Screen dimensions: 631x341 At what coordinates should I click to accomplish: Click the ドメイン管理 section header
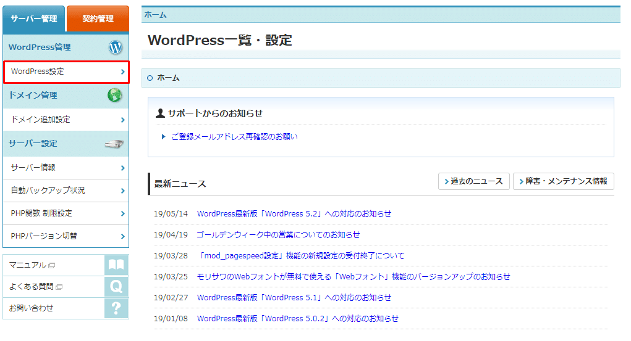[x=66, y=96]
